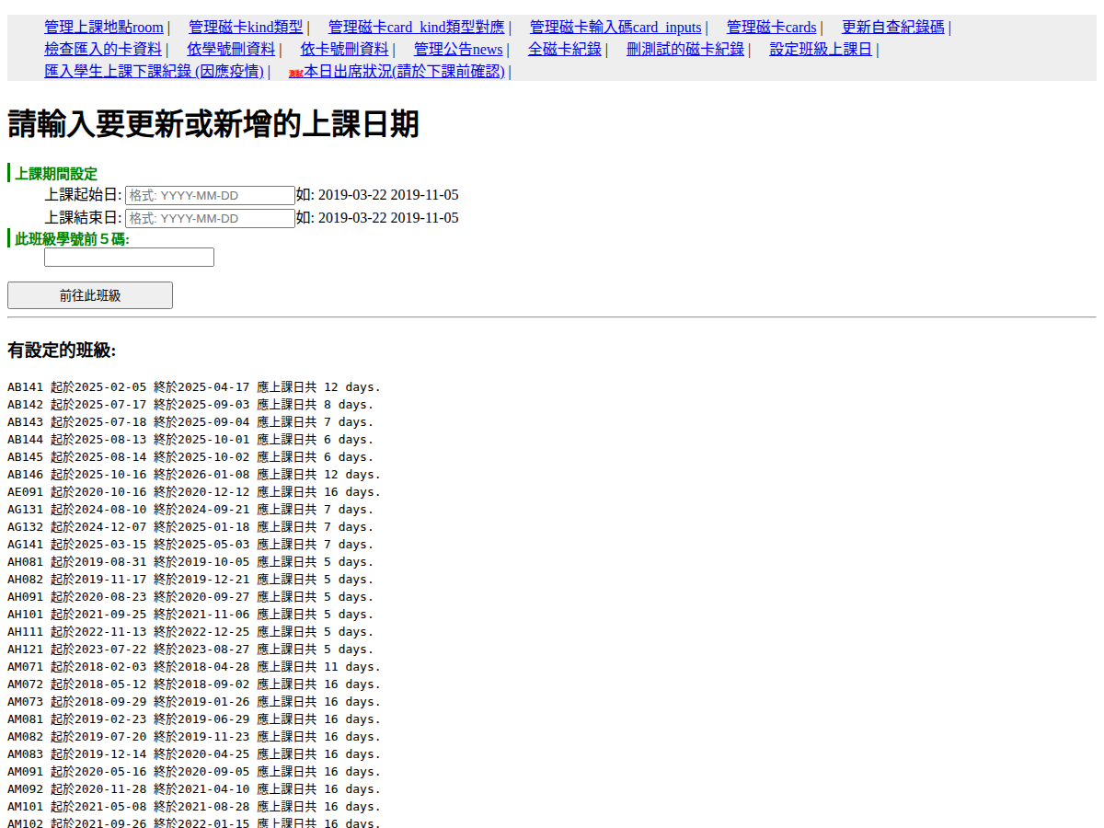Select the AM071 class row
Image resolution: width=1104 pixels, height=828 pixels.
[194, 667]
